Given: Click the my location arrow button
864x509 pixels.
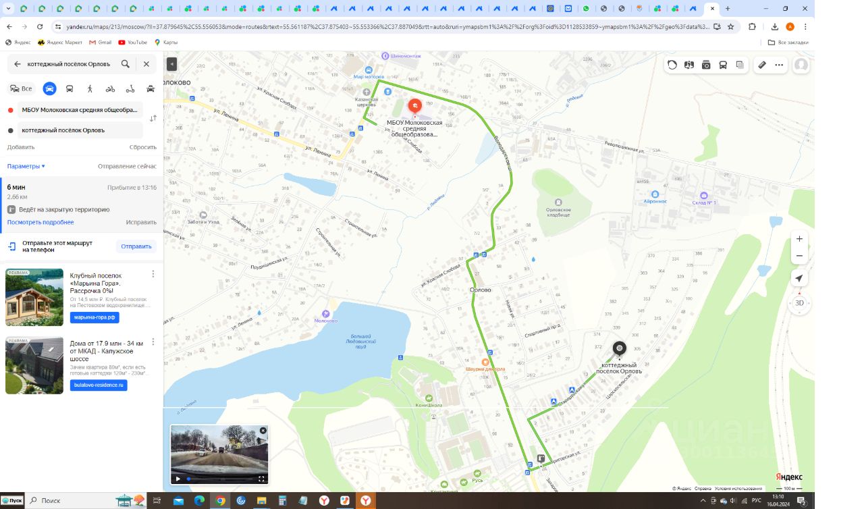Looking at the screenshot, I should (799, 278).
